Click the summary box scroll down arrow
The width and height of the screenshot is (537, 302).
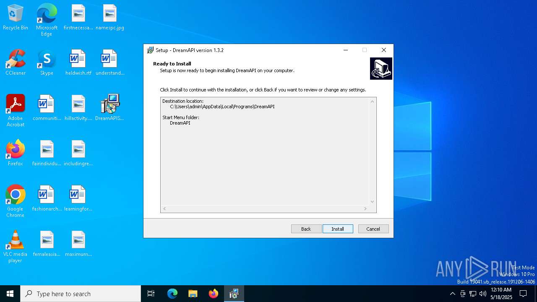(x=372, y=202)
